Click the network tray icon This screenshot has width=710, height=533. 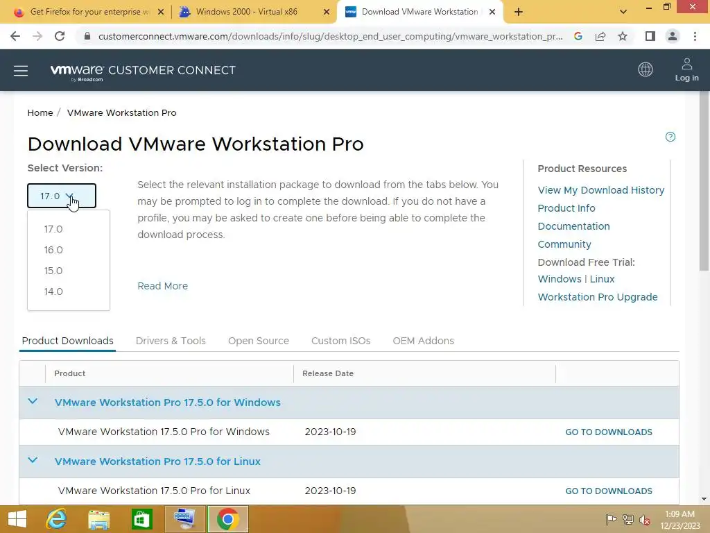click(x=628, y=519)
